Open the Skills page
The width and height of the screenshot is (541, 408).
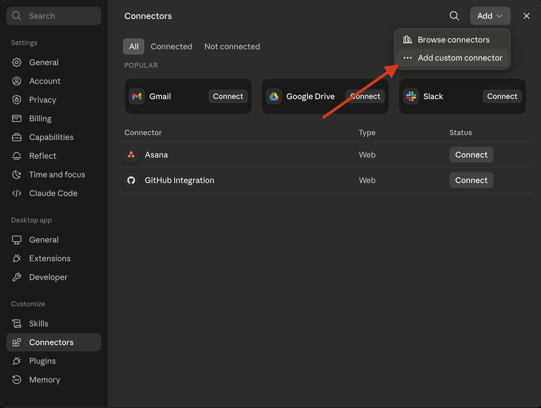click(54, 324)
